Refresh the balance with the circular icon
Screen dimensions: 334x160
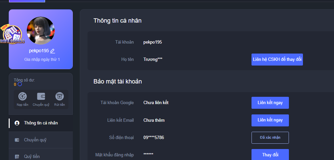point(20,84)
